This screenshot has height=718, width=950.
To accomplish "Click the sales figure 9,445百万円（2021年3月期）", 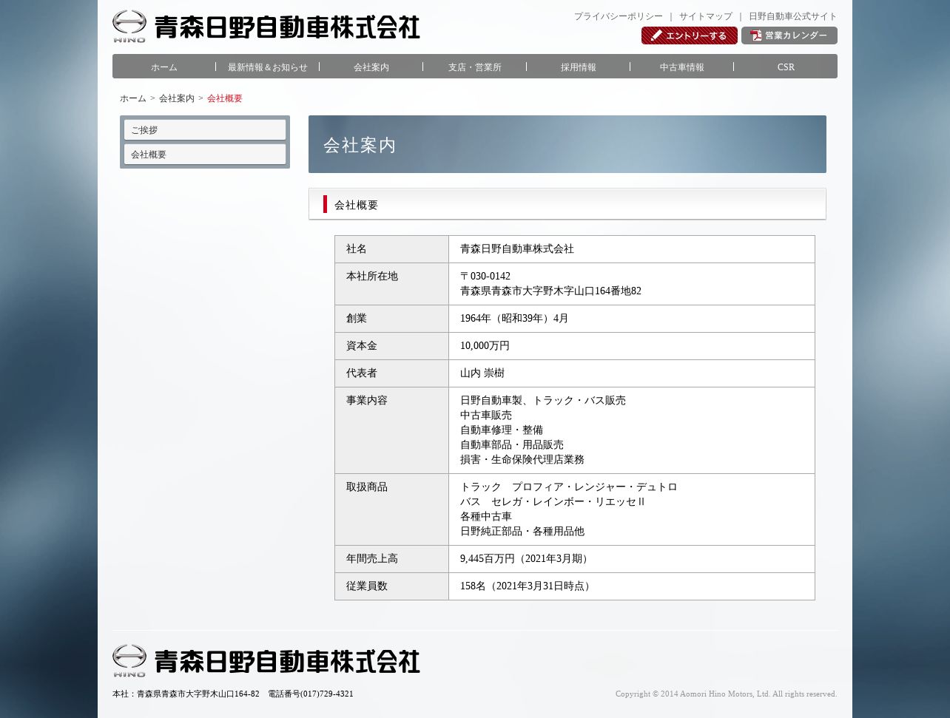I will [x=526, y=559].
